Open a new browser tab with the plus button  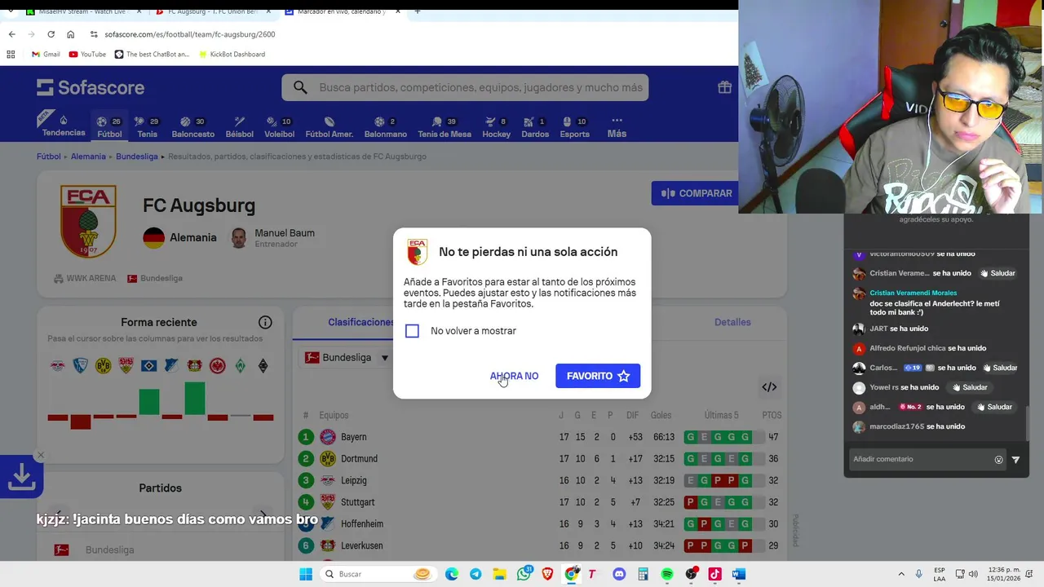417,11
